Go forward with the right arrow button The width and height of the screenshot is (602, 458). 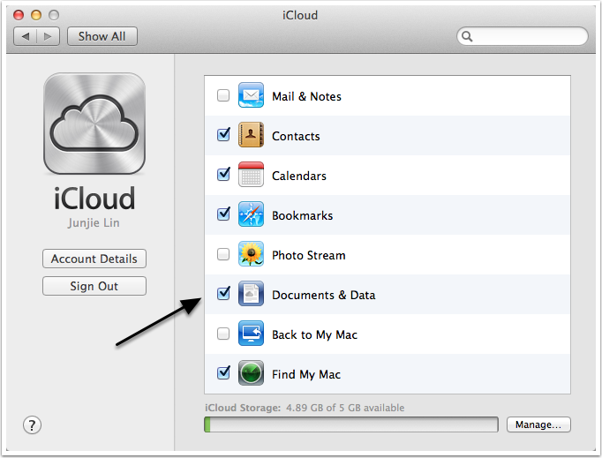(x=48, y=36)
